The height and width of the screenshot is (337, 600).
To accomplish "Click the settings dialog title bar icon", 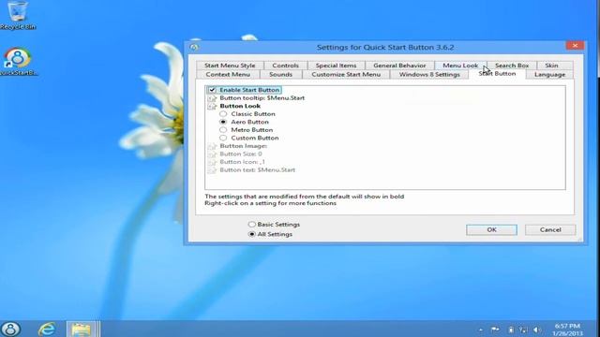I will (x=194, y=47).
